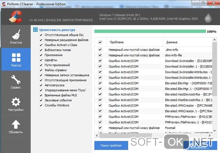Select the Elevated.ElevMgr.1 data row
220x153 pixels.
[x=154, y=89]
